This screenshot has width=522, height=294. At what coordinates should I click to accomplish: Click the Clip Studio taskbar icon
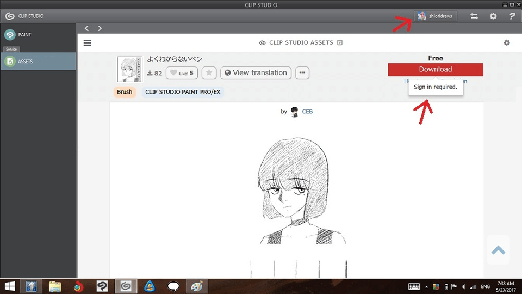click(126, 286)
